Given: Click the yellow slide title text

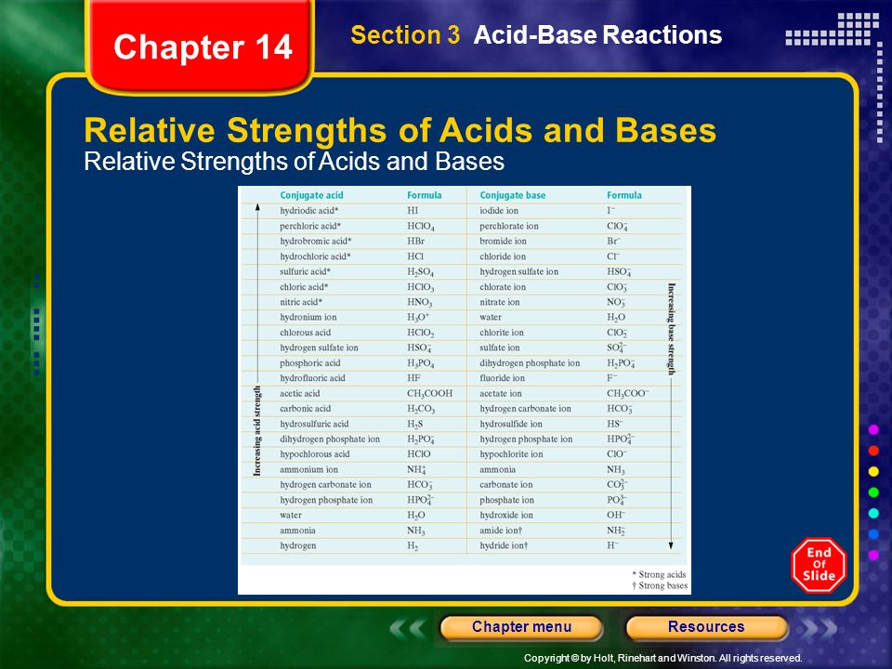Looking at the screenshot, I should pyautogui.click(x=400, y=130).
